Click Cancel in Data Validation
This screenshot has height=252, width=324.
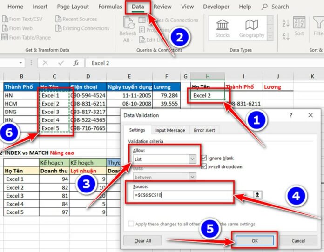tap(298, 241)
